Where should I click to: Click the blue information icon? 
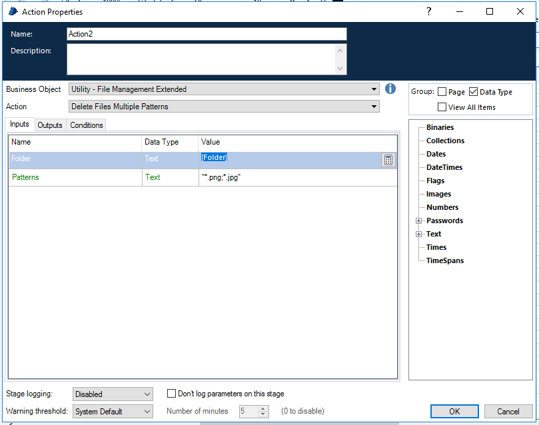tap(391, 89)
